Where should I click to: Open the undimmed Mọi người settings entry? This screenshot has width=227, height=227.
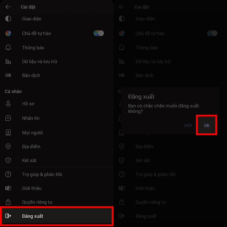point(32,133)
